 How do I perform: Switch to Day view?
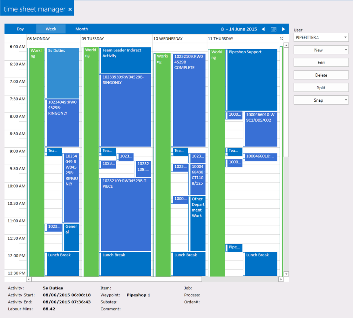(20, 29)
